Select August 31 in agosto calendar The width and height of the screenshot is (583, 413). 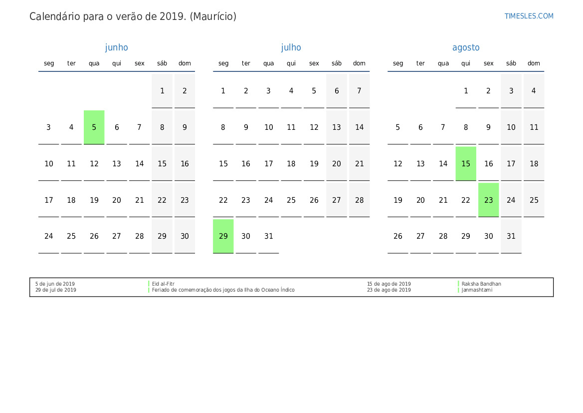(x=511, y=237)
